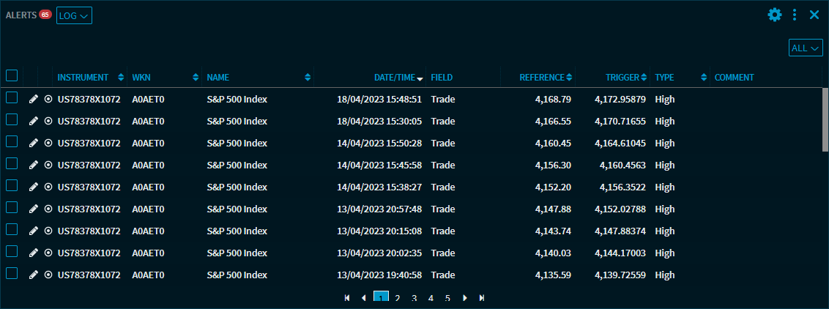Click the target icon for the 13/04/2023 20:57:48 alert

tap(48, 209)
